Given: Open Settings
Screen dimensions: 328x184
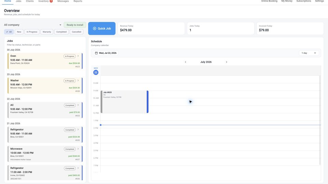Looking at the screenshot, I should coord(319,1).
